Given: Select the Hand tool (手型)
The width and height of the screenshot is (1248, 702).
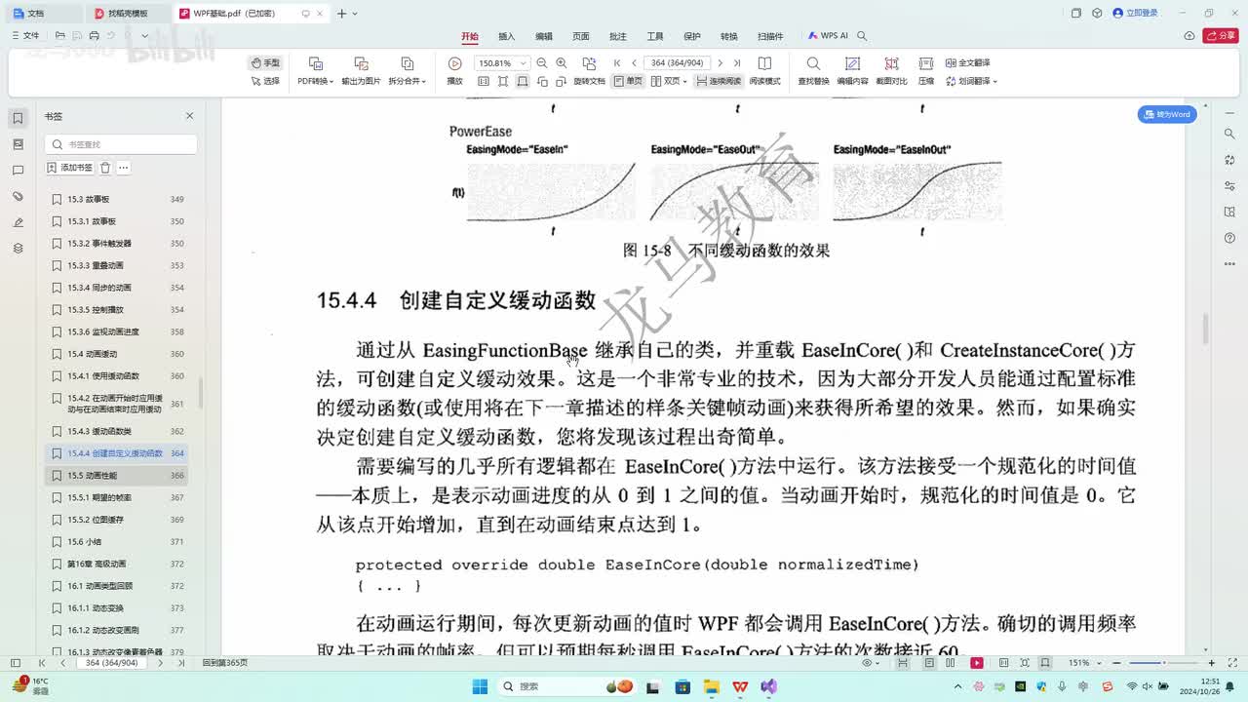Looking at the screenshot, I should point(265,62).
